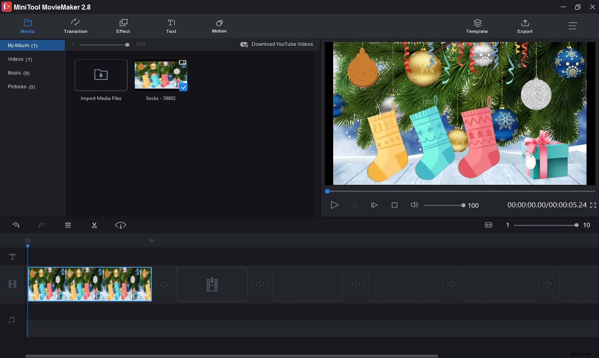Deselect the Socks - 59602 media checkmark
Screen dimensions: 599x358
pyautogui.click(x=183, y=87)
